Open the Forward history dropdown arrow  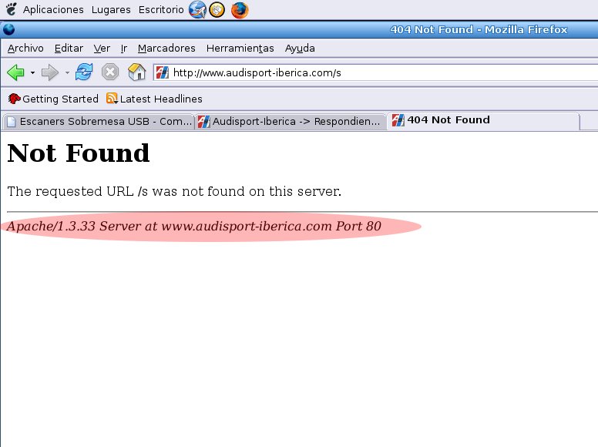pyautogui.click(x=67, y=72)
